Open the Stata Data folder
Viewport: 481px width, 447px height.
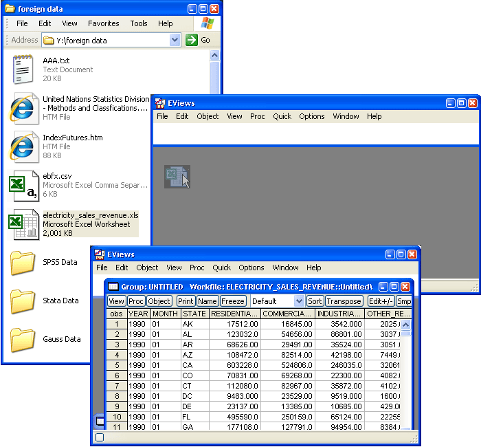click(x=23, y=301)
